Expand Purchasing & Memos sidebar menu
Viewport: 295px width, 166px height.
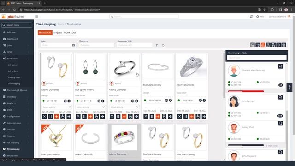click(17, 90)
